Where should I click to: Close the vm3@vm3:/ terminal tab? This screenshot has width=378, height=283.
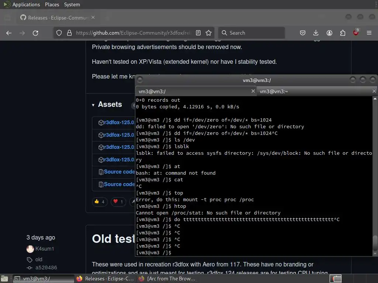(253, 91)
